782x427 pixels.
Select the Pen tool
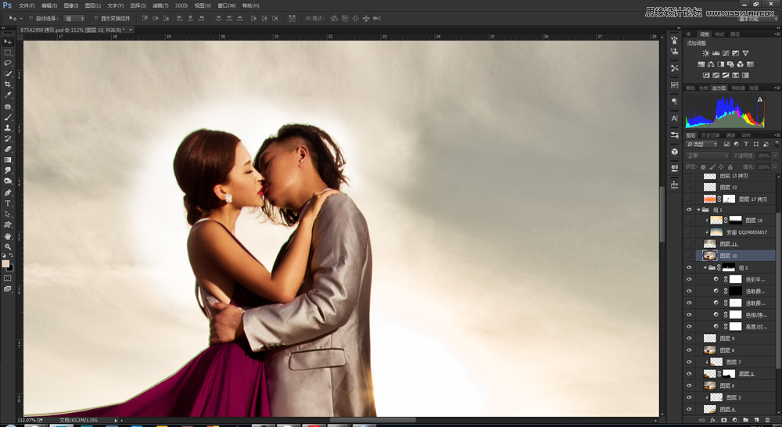pyautogui.click(x=8, y=192)
